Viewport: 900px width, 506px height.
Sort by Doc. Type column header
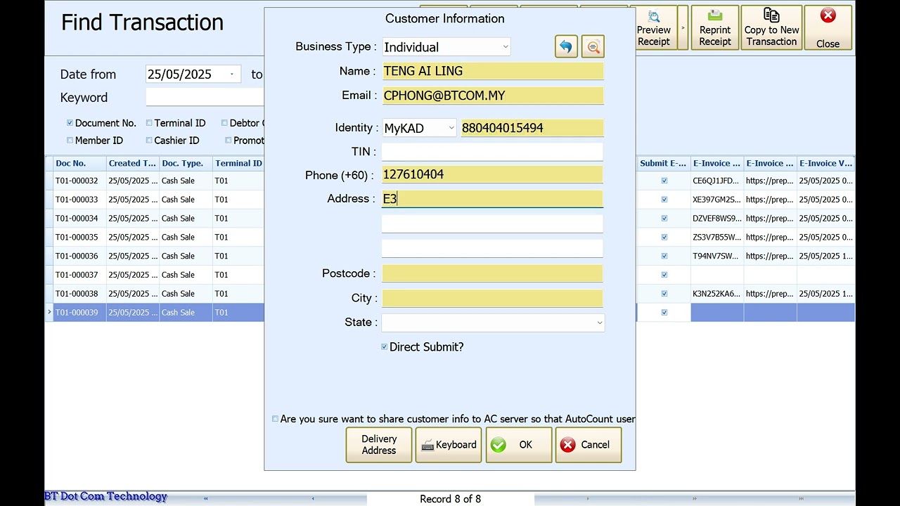(x=186, y=163)
